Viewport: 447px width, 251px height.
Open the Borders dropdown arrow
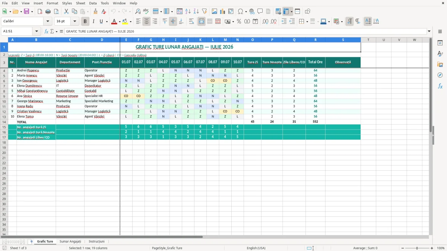307,22
